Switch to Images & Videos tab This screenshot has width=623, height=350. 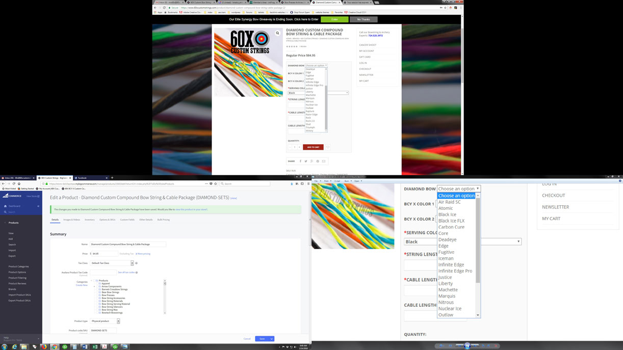click(71, 220)
